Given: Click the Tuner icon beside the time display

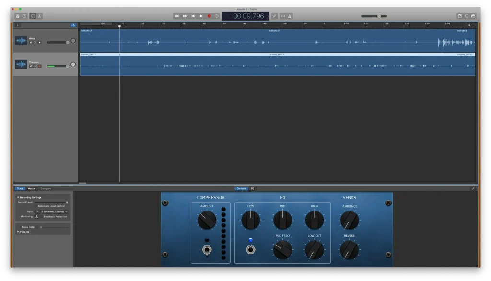Looking at the screenshot, I should (274, 16).
